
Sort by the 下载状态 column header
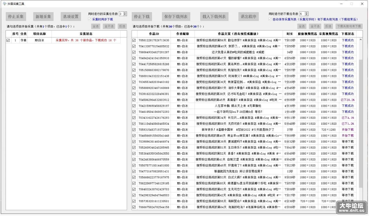click(348, 34)
